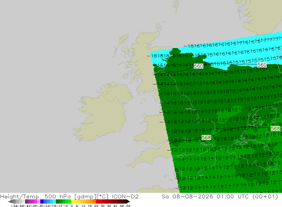The image size is (282, 207).
Task: Click the 560 contour label near the right edge
Action: [x=262, y=65]
